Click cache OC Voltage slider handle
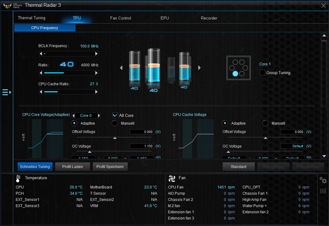Screen dimensions: 329x226 (x=228, y=152)
